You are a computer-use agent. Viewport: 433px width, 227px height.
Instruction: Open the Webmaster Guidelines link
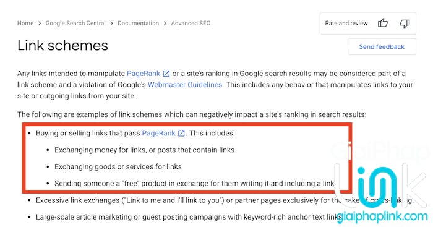click(185, 85)
